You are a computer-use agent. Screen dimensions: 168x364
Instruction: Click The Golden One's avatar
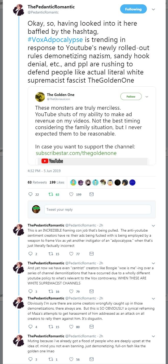click(40, 97)
